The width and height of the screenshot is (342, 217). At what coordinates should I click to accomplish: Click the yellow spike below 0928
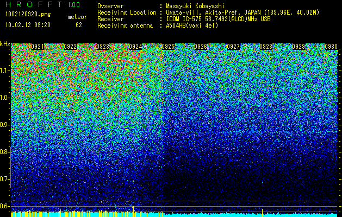[x=262, y=213]
